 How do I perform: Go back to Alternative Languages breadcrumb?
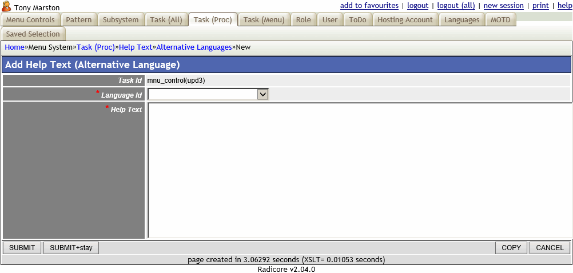pyautogui.click(x=194, y=47)
